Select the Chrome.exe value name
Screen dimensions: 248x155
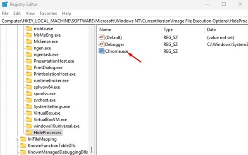tap(117, 51)
